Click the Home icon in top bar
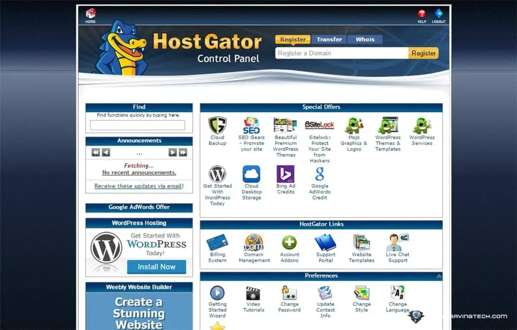Image resolution: width=517 pixels, height=330 pixels. tap(91, 16)
